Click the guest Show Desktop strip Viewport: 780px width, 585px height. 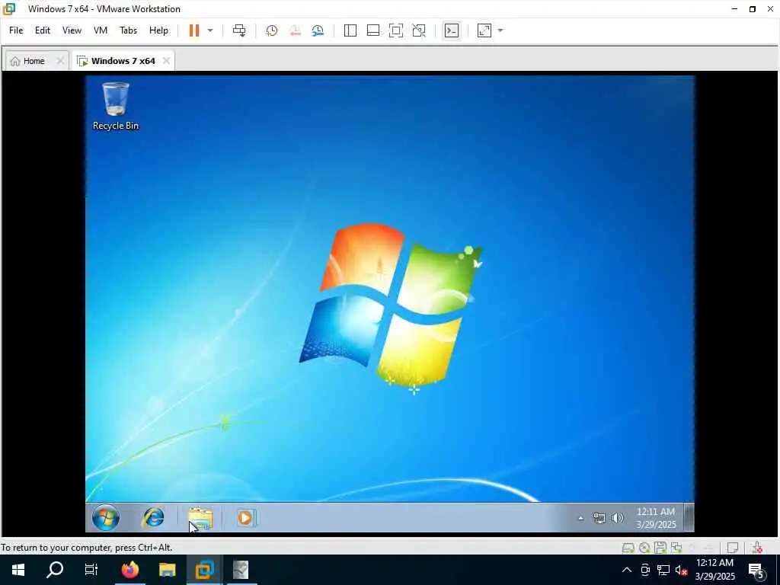point(689,517)
